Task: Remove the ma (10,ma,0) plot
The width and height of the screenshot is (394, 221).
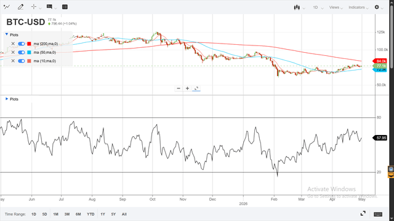Action: tap(13, 61)
